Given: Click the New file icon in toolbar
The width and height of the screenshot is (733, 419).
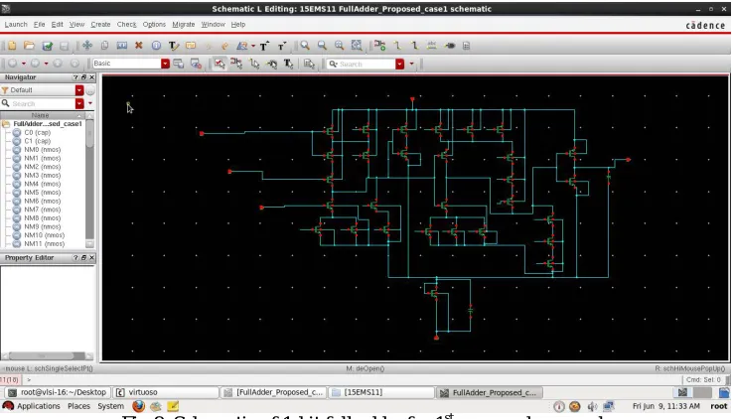Looking at the screenshot, I should coord(12,46).
